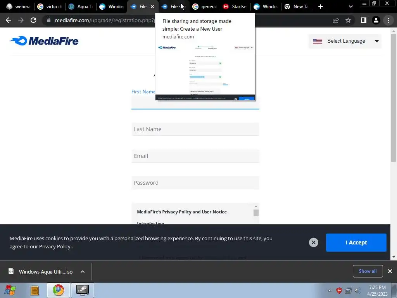The height and width of the screenshot is (298, 397).
Task: Open display settings taskbar app
Action: [x=83, y=290]
